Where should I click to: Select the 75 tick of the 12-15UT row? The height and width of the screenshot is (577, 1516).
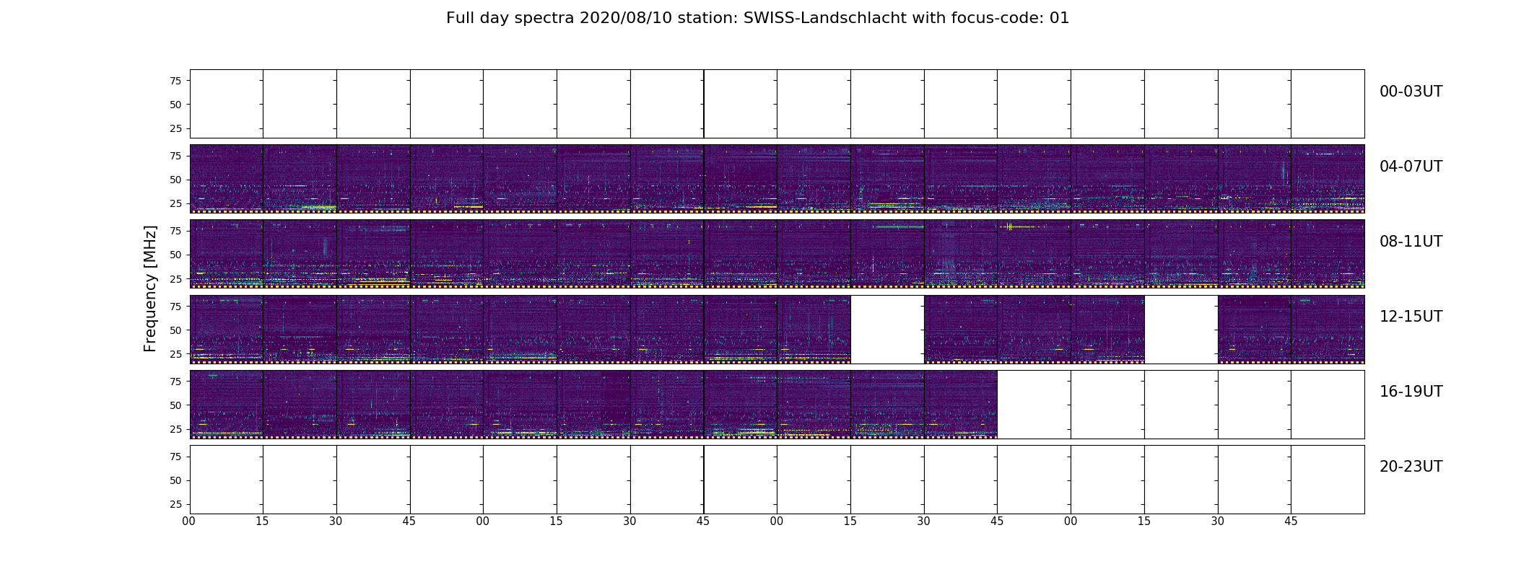pyautogui.click(x=175, y=307)
